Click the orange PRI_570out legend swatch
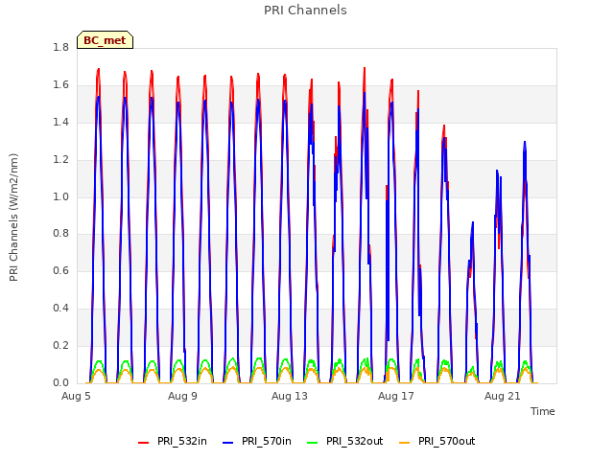This screenshot has width=614, height=460. click(x=405, y=443)
